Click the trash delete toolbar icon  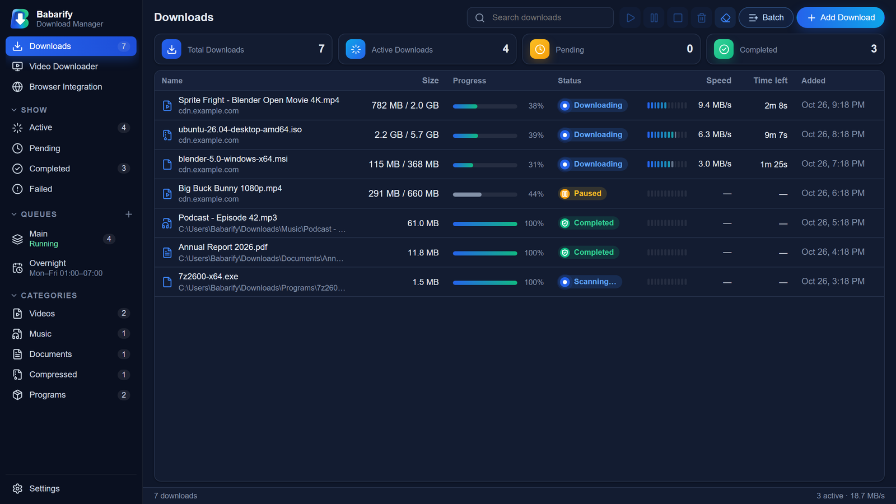point(702,17)
